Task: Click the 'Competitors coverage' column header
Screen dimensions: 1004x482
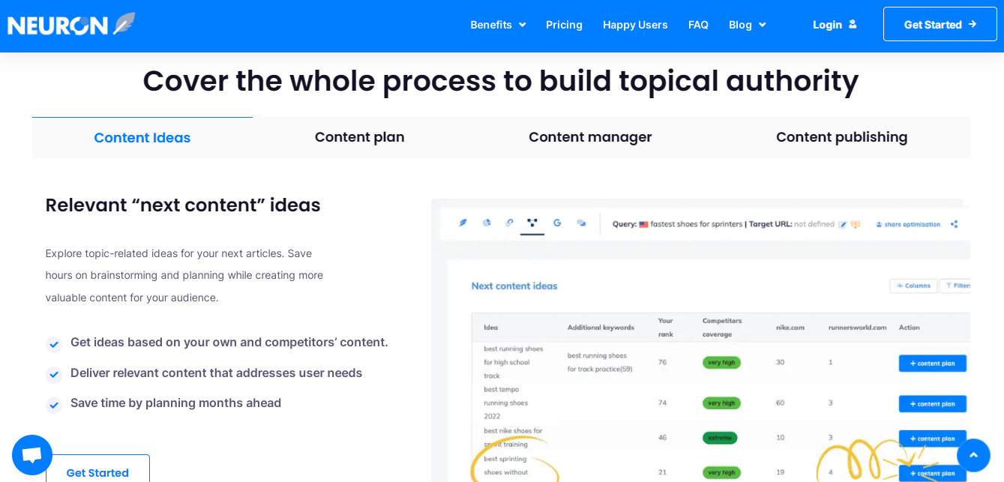Action: [x=722, y=327]
